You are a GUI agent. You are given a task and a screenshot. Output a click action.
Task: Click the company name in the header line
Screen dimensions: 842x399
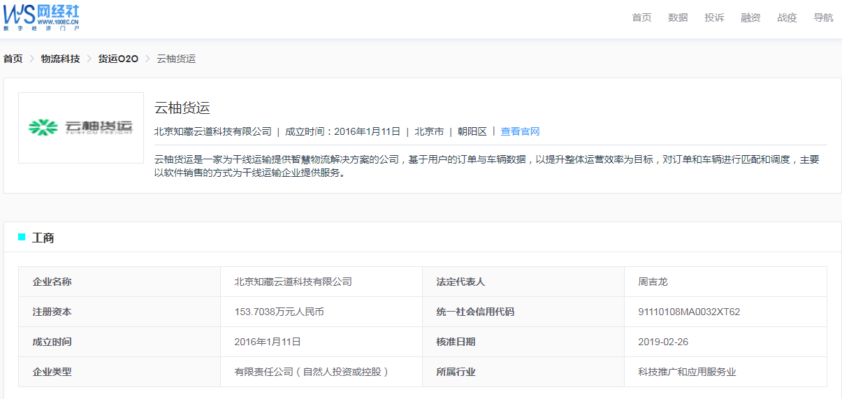(213, 131)
